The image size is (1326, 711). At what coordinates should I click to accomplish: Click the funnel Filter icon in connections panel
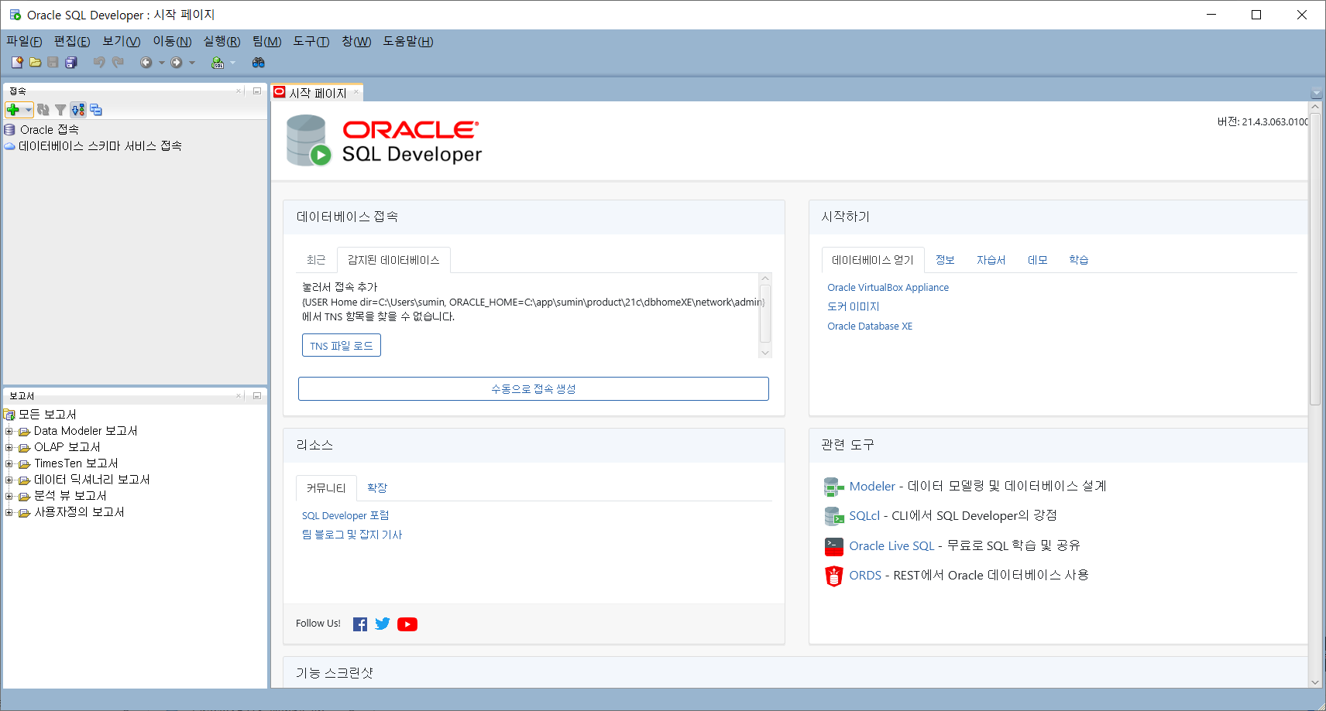point(60,110)
